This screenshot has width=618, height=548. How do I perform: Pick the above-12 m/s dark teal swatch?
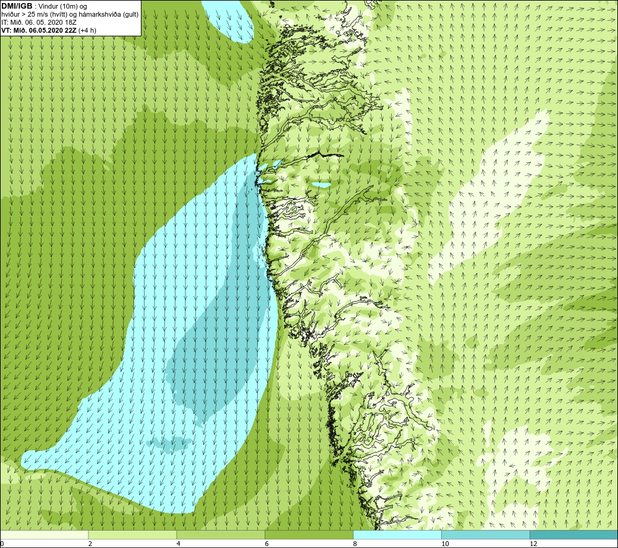(574, 534)
